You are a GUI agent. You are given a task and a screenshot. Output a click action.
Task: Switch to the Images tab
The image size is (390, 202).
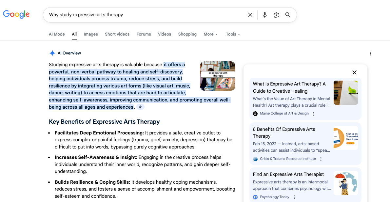coord(91,34)
